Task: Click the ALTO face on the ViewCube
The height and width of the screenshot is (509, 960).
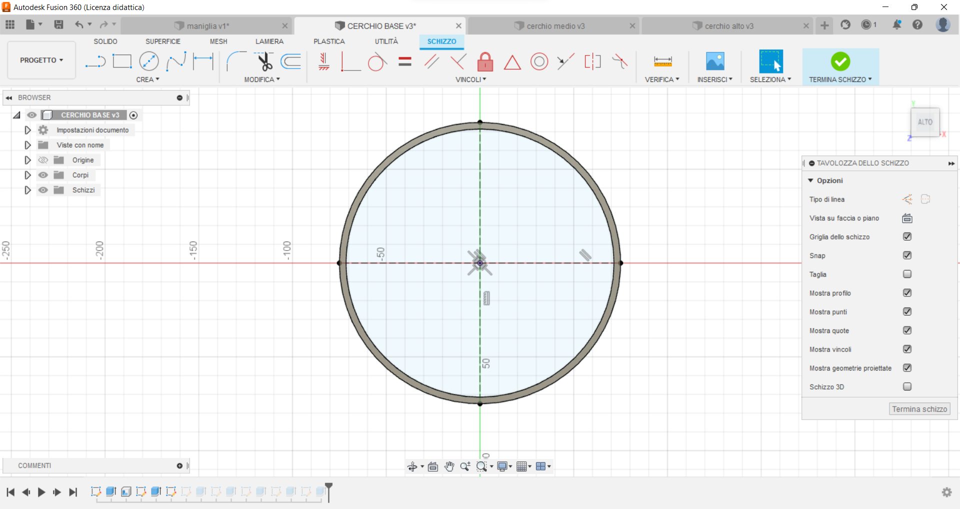Action: coord(925,121)
